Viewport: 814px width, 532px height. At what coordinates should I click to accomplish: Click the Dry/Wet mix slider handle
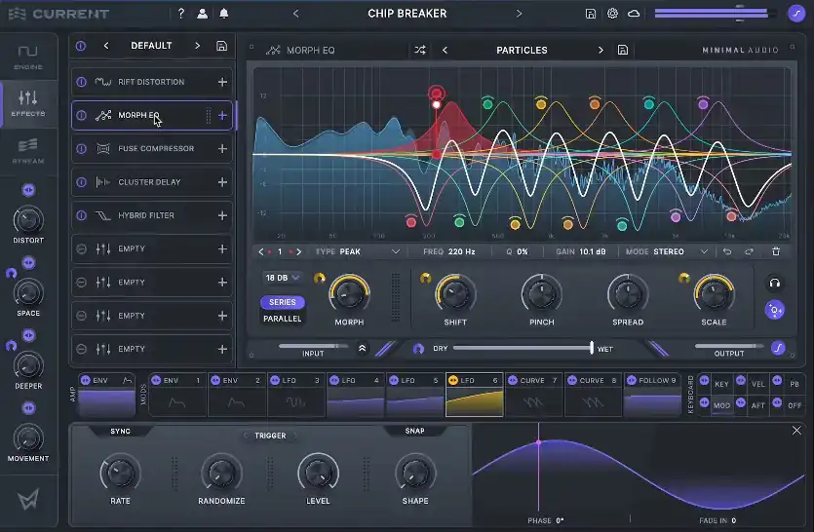click(592, 348)
